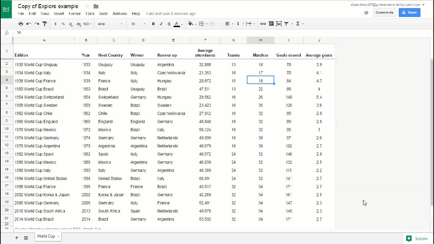
Task: Toggle italic formatting
Action: pyautogui.click(x=161, y=24)
